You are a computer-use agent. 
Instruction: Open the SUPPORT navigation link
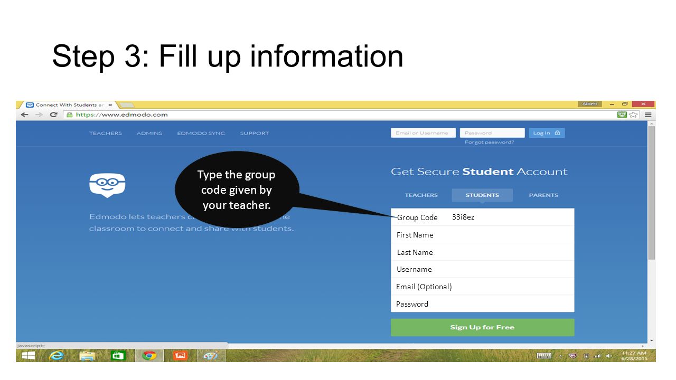(254, 133)
